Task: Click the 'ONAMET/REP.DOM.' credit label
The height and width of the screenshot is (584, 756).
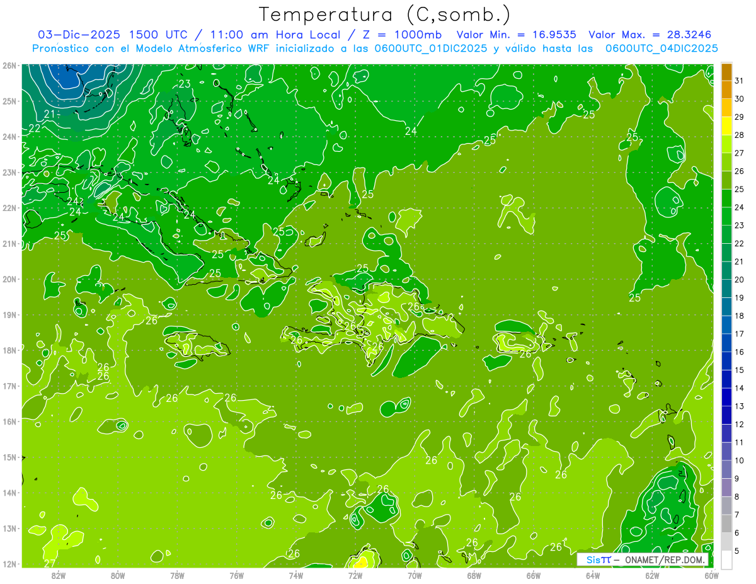Action: click(x=666, y=560)
